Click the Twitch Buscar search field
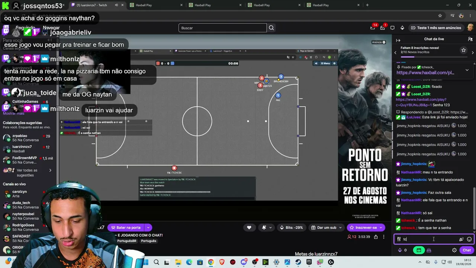This screenshot has height=268, width=476. point(222,28)
